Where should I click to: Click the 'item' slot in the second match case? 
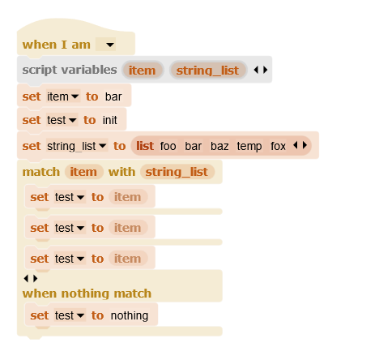point(128,228)
